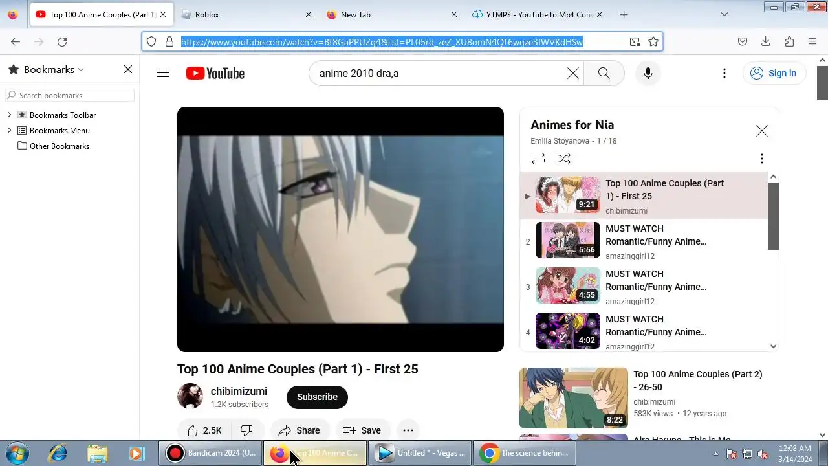The image size is (828, 466).
Task: Close the Bookmarks sidebar
Action: (x=128, y=69)
